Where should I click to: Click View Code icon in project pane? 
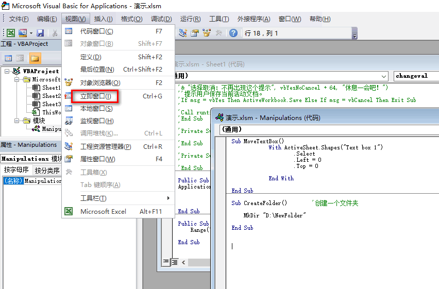coord(8,58)
